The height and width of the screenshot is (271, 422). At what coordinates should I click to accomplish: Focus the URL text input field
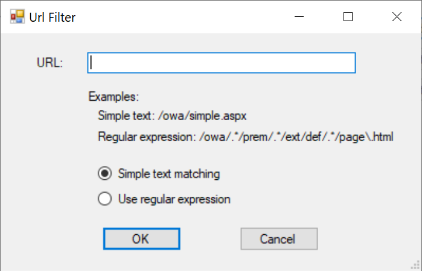[x=221, y=63]
